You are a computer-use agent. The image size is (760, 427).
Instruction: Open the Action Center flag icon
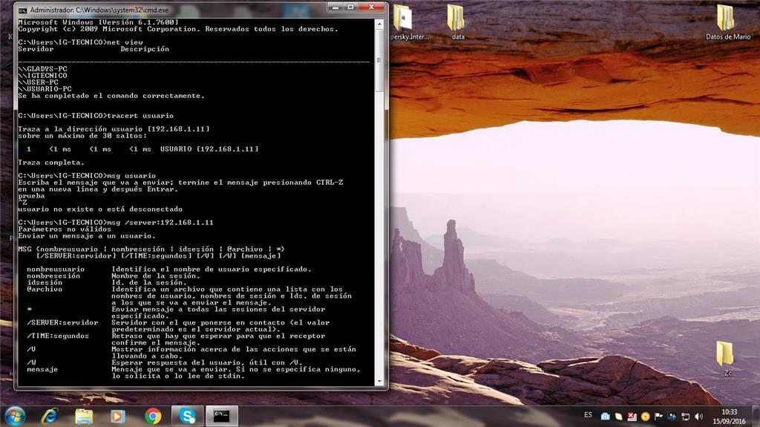pyautogui.click(x=658, y=417)
